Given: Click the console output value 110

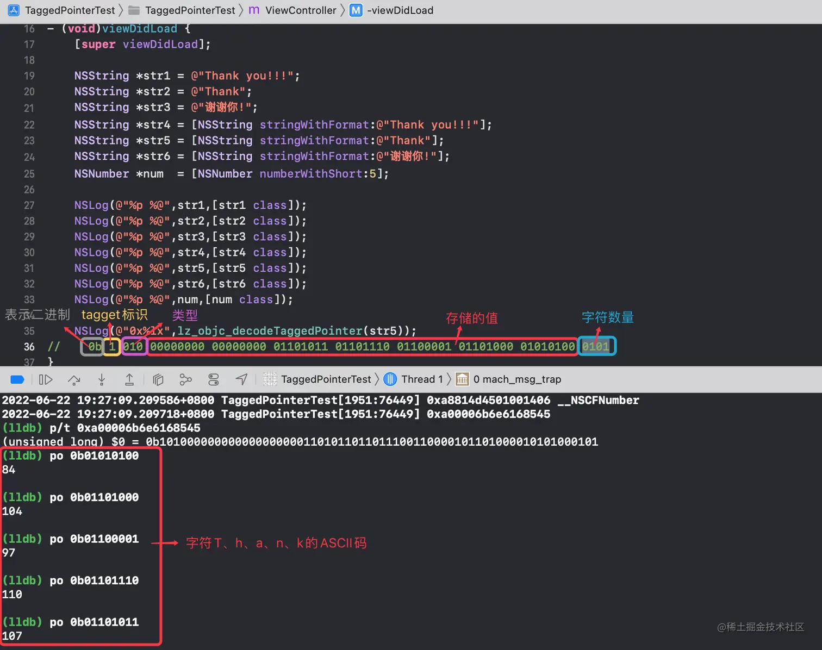Looking at the screenshot, I should point(12,595).
